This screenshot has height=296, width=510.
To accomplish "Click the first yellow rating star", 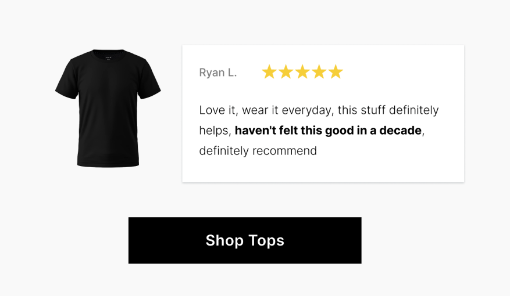I will [269, 72].
